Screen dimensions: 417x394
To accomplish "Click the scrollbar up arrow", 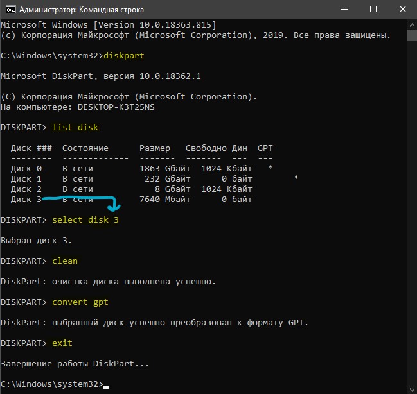I will [x=412, y=26].
